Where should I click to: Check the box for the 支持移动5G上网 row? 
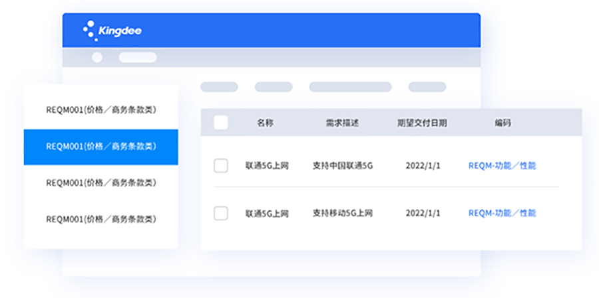point(221,213)
